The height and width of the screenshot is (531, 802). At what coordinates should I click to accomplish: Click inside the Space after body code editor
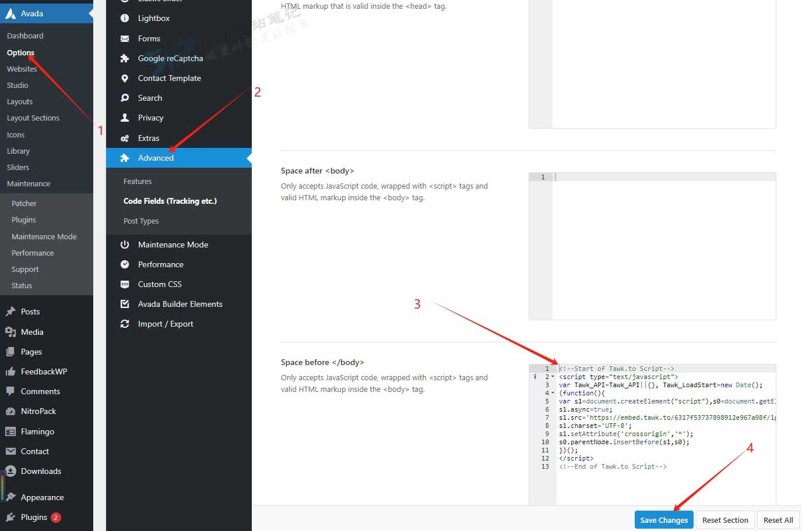pyautogui.click(x=663, y=245)
